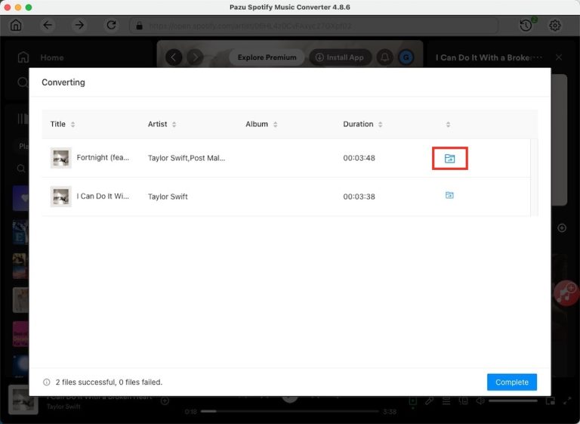
Task: Select the Fortnight album thumbnail
Action: (x=61, y=158)
